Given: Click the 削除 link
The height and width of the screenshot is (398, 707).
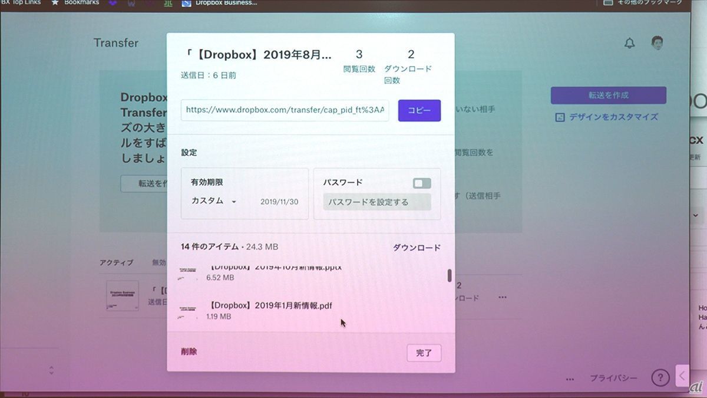Looking at the screenshot, I should tap(189, 351).
